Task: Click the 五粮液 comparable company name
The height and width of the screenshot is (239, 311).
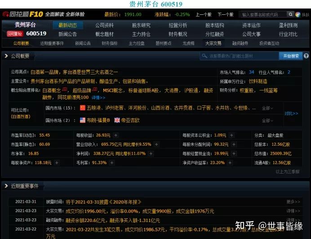Action: (94, 108)
